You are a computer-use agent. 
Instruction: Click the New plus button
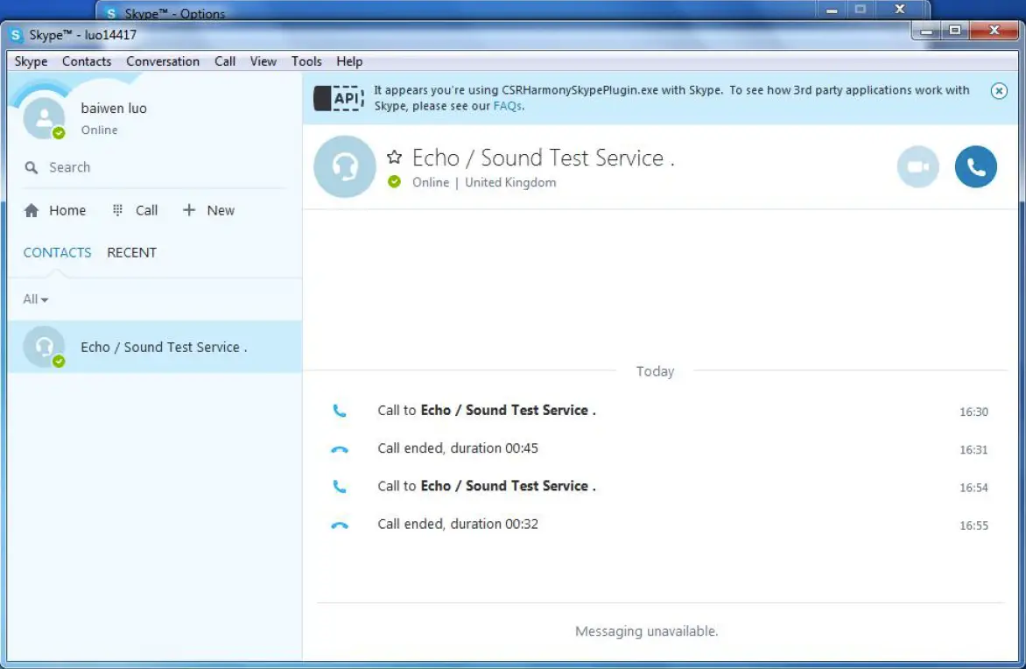coord(188,210)
